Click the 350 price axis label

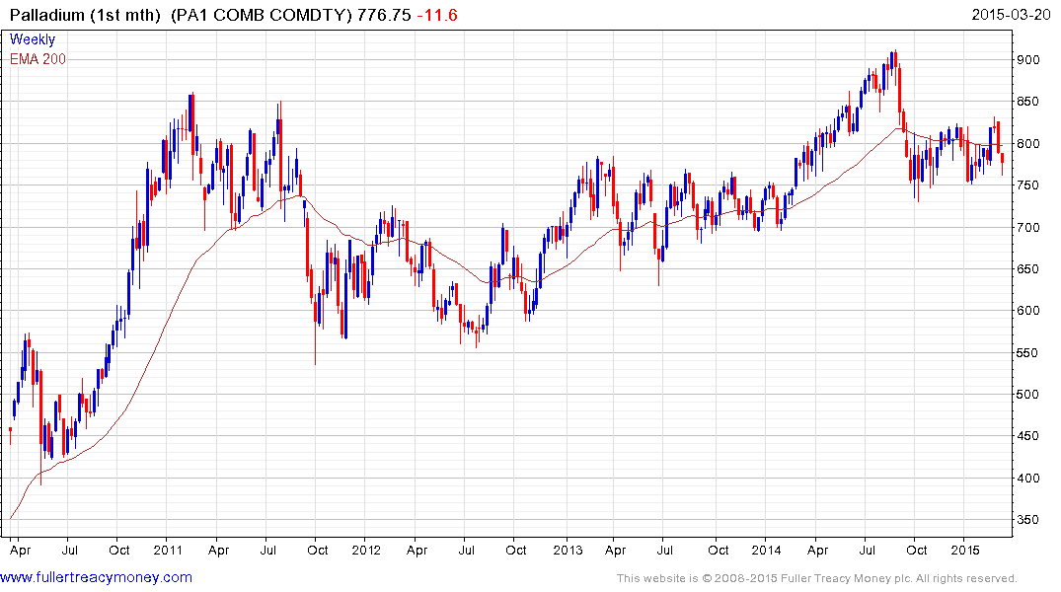point(1028,520)
